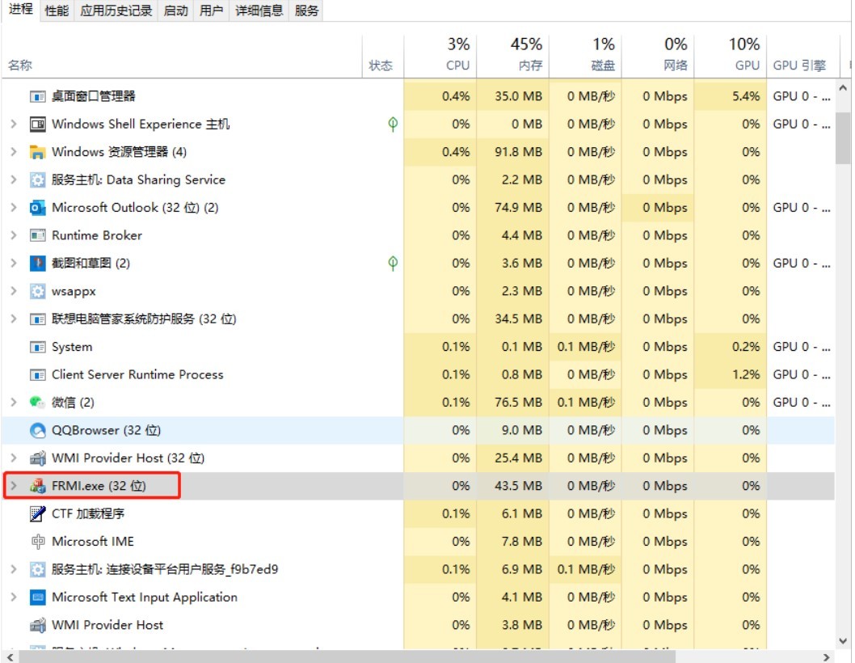Expand the Microsoft Text Input Application row
Screen dimensions: 855x663
pyautogui.click(x=14, y=598)
